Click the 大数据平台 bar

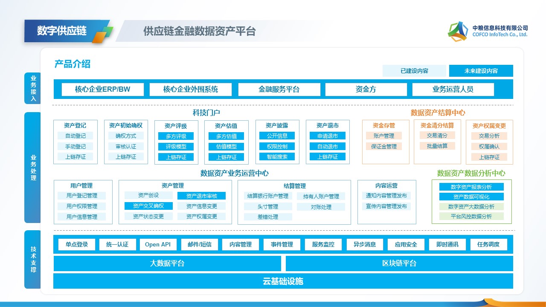click(167, 264)
